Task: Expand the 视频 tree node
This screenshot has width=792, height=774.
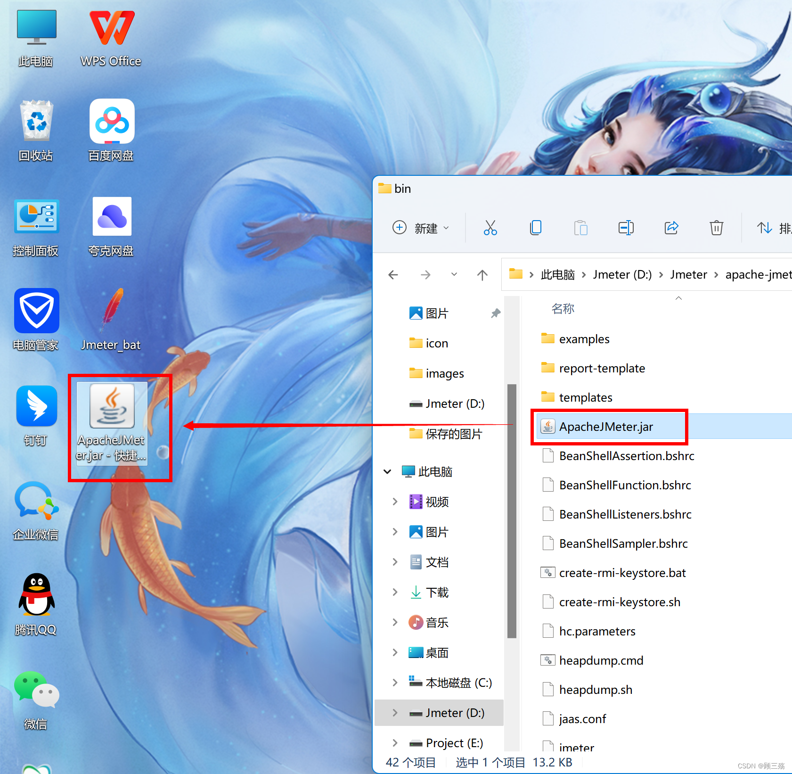Action: (x=395, y=502)
